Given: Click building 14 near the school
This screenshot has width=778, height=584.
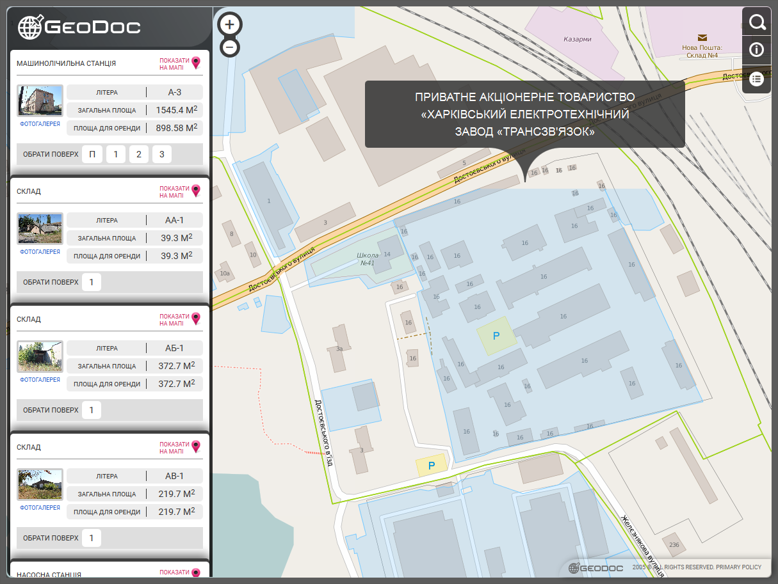Looking at the screenshot, I should tap(387, 255).
